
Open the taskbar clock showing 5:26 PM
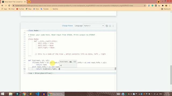point(167,94)
